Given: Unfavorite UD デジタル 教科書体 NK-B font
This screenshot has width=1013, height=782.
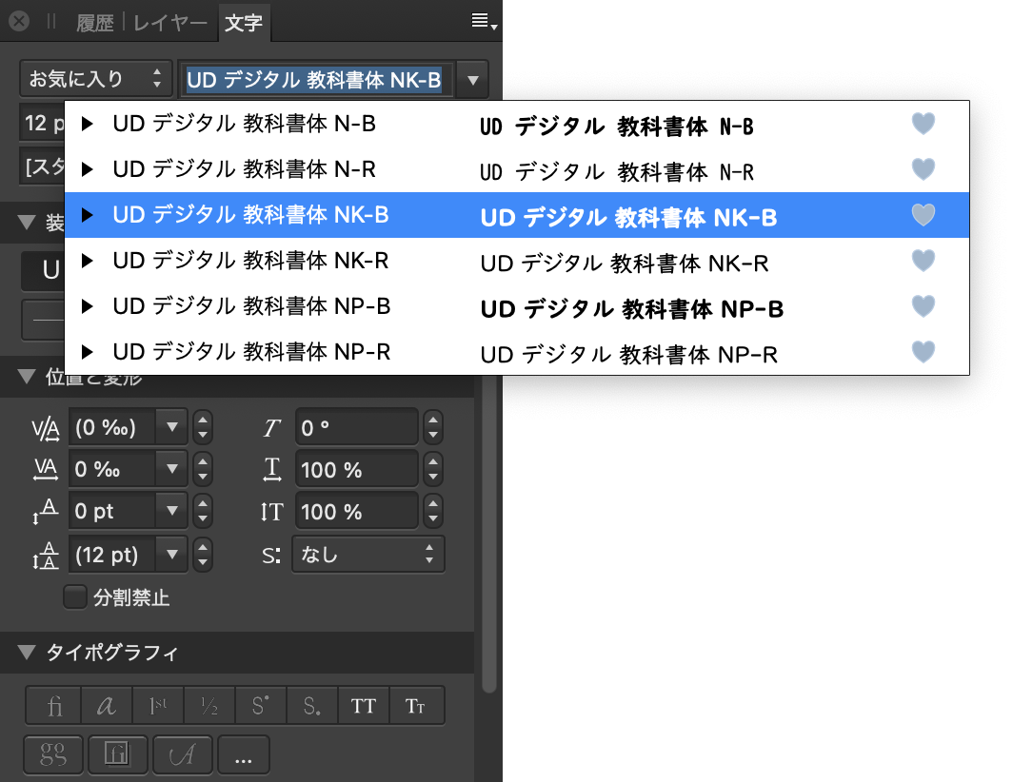Looking at the screenshot, I should (923, 215).
